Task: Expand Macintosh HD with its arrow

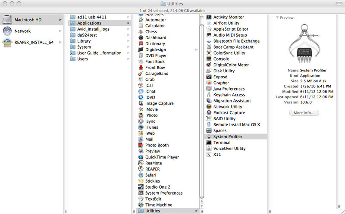Action: (x=60, y=20)
